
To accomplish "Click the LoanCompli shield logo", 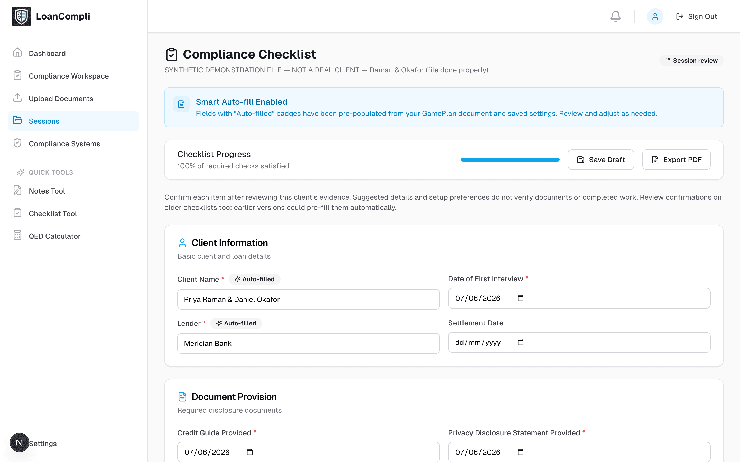I will pos(21,16).
